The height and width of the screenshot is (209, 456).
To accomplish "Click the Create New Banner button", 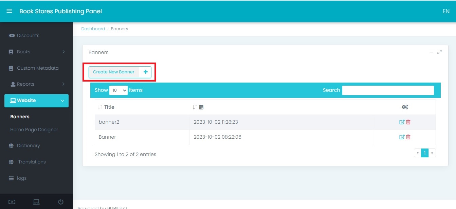I will tap(120, 72).
